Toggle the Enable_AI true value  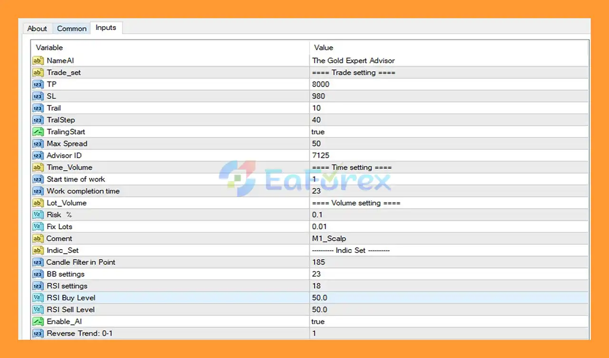coord(318,321)
